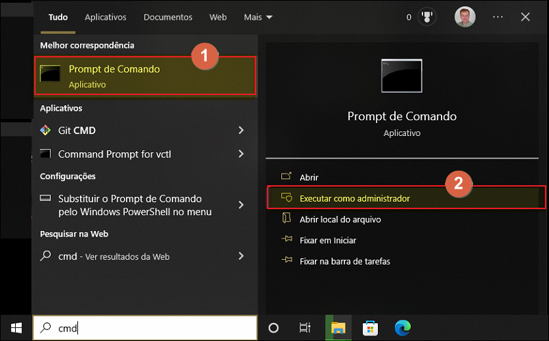
Task: Switch to the Aplicativos tab
Action: click(105, 17)
